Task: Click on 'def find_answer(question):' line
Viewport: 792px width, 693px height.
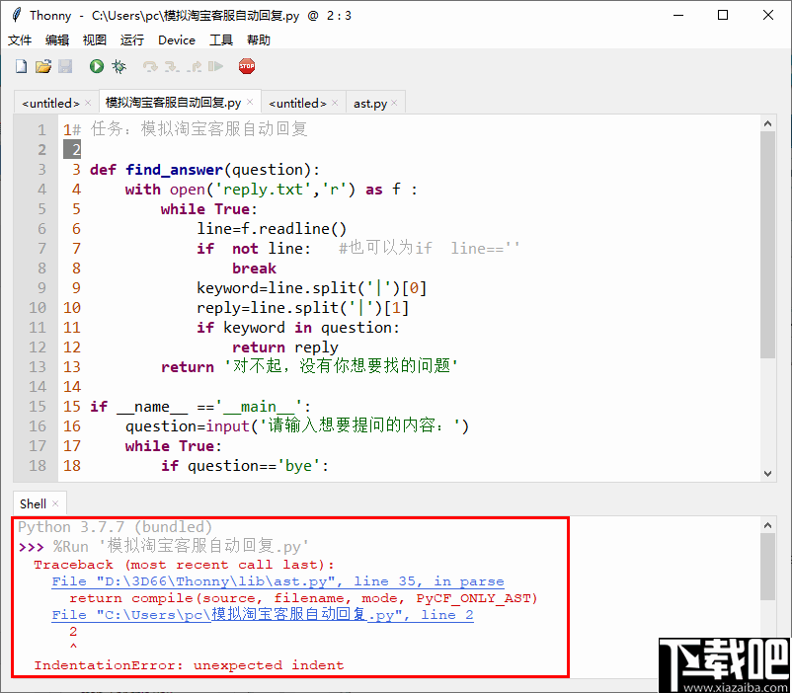Action: tap(204, 169)
